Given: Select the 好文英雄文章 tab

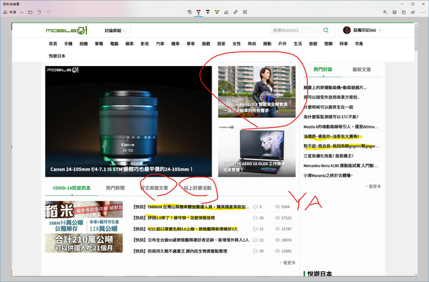Looking at the screenshot, I should [x=154, y=188].
